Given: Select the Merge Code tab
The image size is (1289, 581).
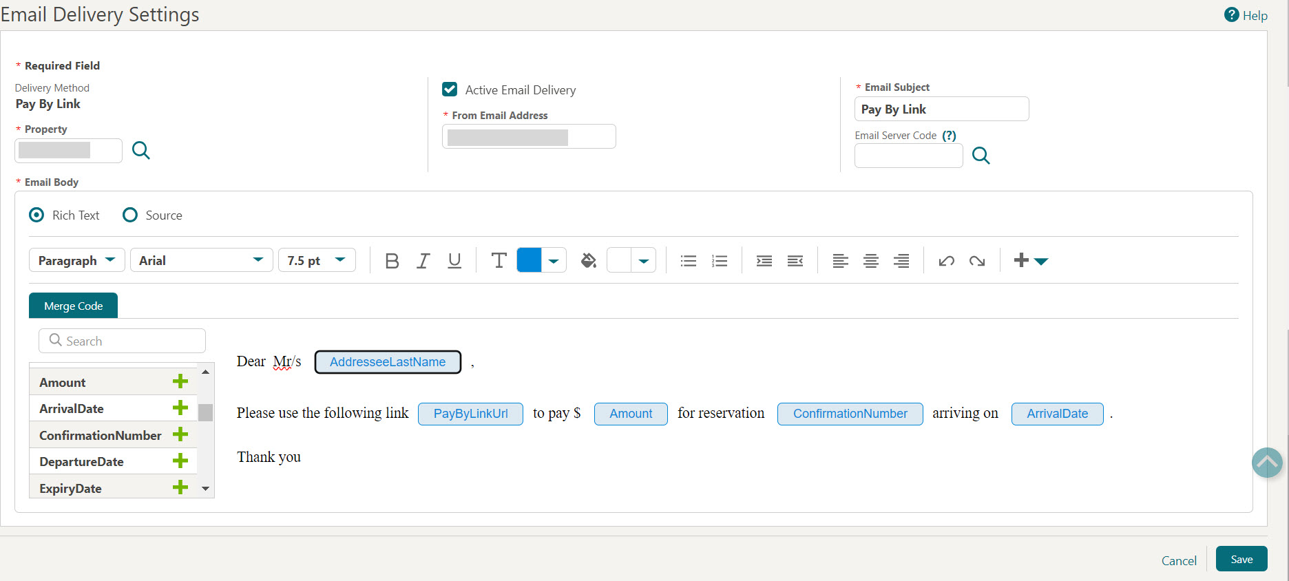Looking at the screenshot, I should (x=73, y=306).
